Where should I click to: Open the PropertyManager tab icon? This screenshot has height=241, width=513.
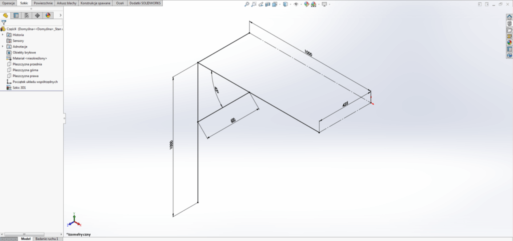[x=16, y=15]
